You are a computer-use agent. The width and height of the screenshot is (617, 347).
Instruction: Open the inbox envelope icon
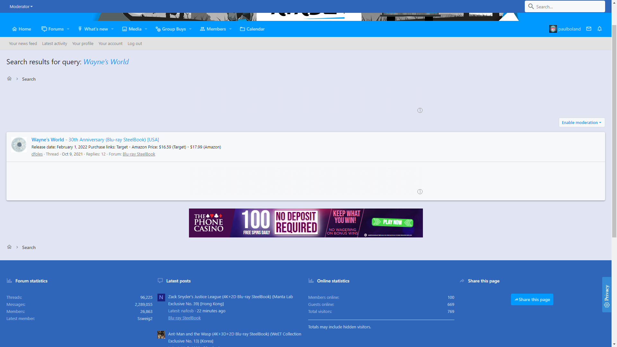pyautogui.click(x=589, y=29)
